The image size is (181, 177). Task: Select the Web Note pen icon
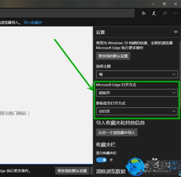coord(154,13)
